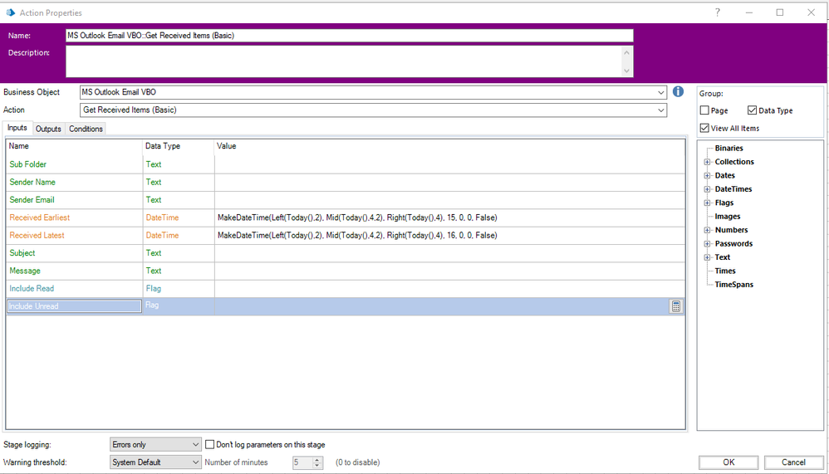This screenshot has width=829, height=474.
Task: Click the Received Latest expression value
Action: click(357, 235)
